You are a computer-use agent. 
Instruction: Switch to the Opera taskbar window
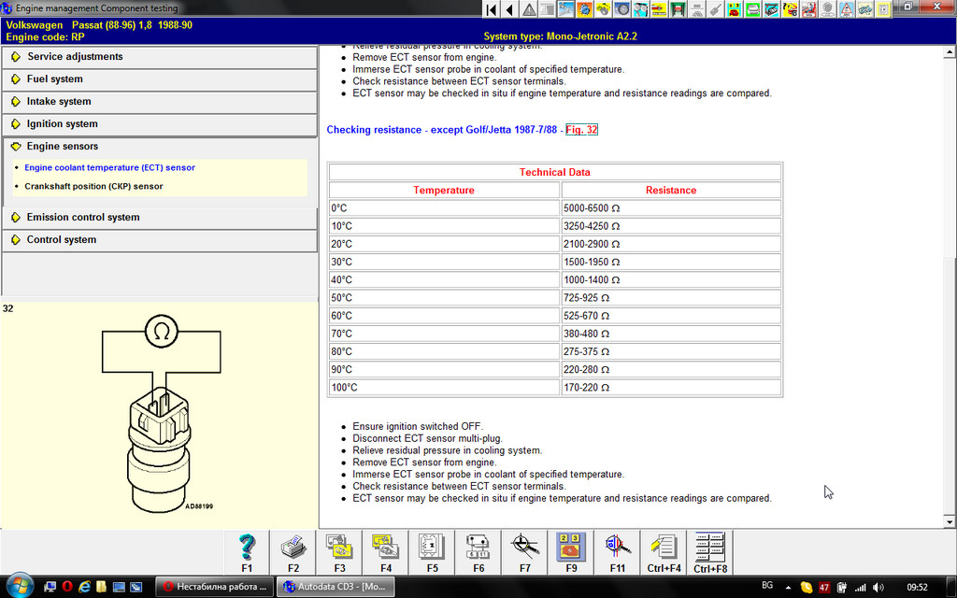(x=214, y=587)
